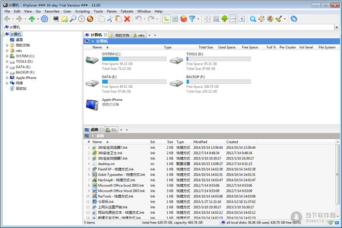
Task: Sort by the Total Size column header
Action: [x=206, y=47]
